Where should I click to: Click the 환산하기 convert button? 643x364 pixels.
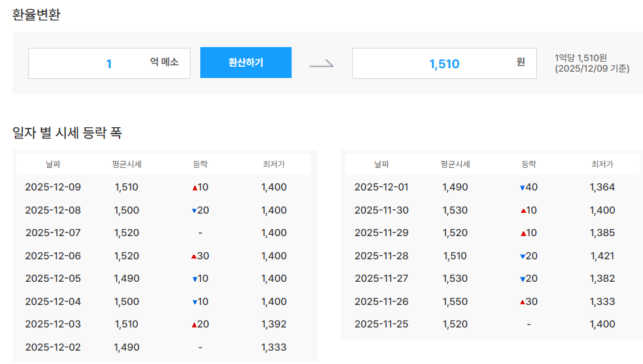coord(246,63)
